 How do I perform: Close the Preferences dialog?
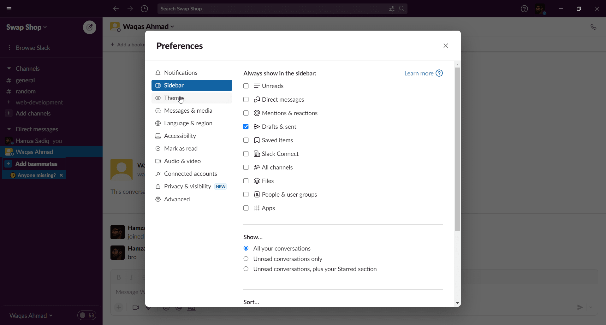tap(446, 46)
